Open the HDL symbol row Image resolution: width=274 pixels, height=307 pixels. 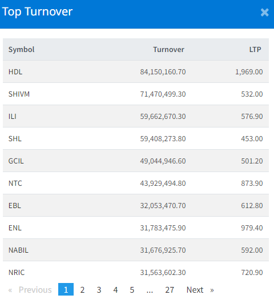(136, 71)
